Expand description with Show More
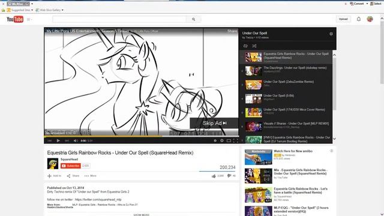 [x=142, y=215]
